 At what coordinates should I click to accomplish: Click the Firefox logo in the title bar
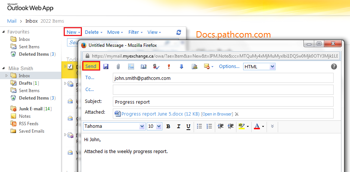click(84, 45)
